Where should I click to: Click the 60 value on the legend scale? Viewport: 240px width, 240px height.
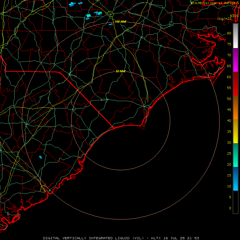point(229,77)
